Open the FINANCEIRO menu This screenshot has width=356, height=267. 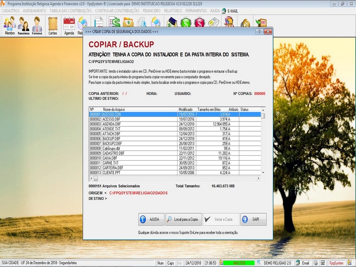click(152, 11)
